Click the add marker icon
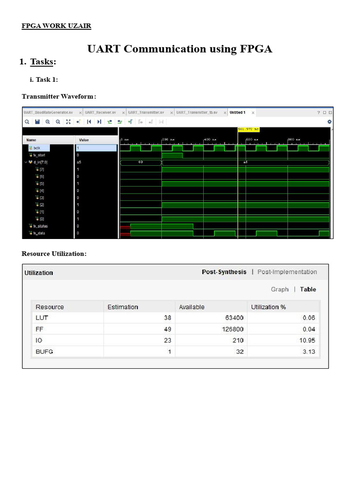The width and height of the screenshot is (358, 478). coord(131,122)
